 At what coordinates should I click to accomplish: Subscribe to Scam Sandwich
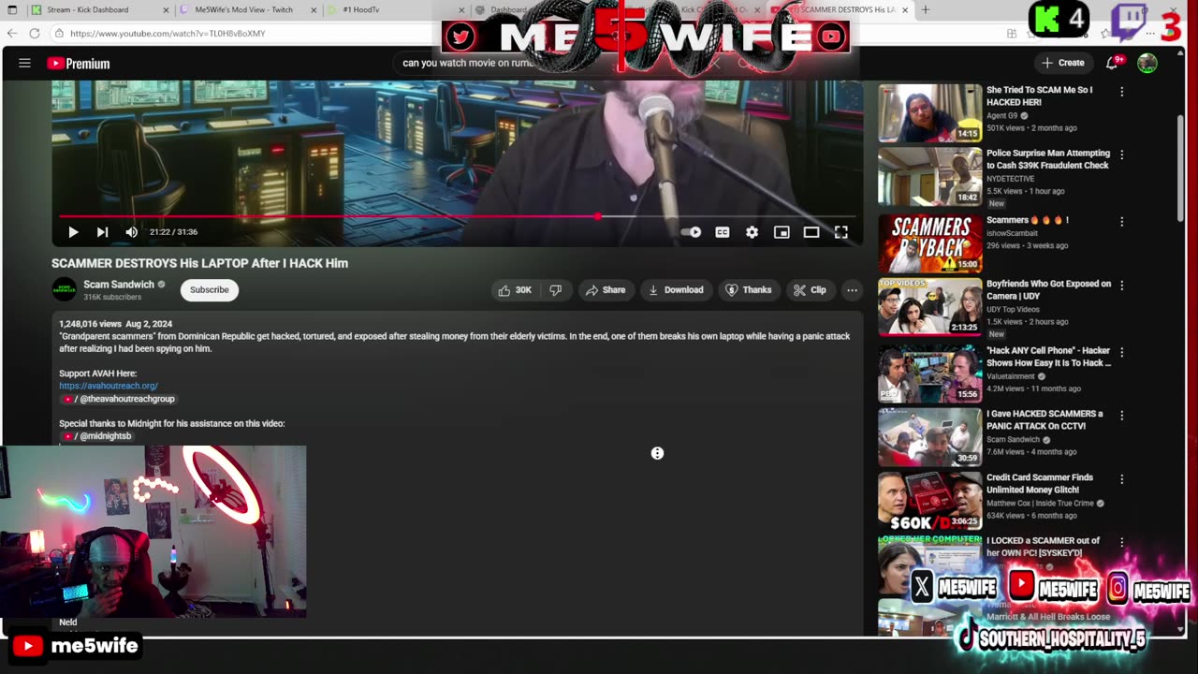pos(210,290)
